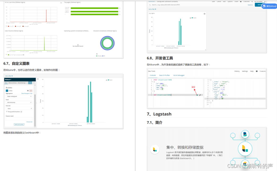Collapse the X-Axis bucket with blue arrow

7,91
